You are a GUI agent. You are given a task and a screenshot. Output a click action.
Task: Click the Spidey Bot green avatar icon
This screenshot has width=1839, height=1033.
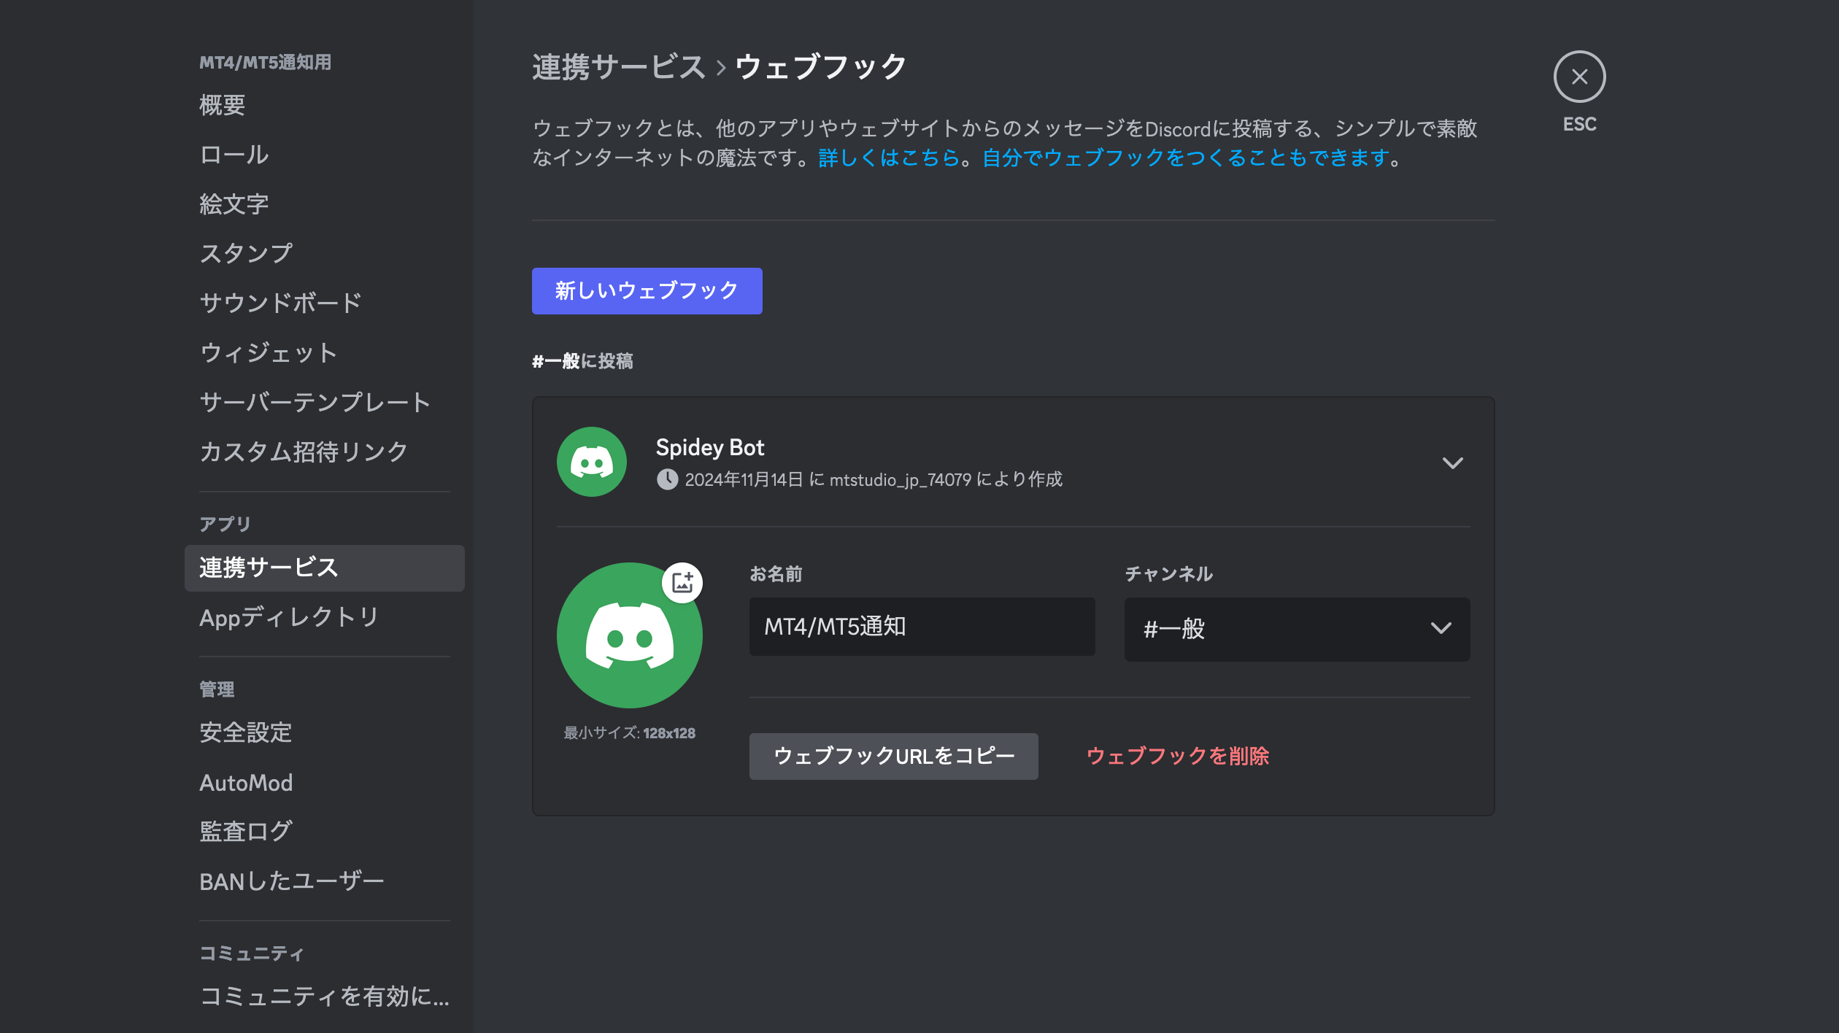pos(591,461)
